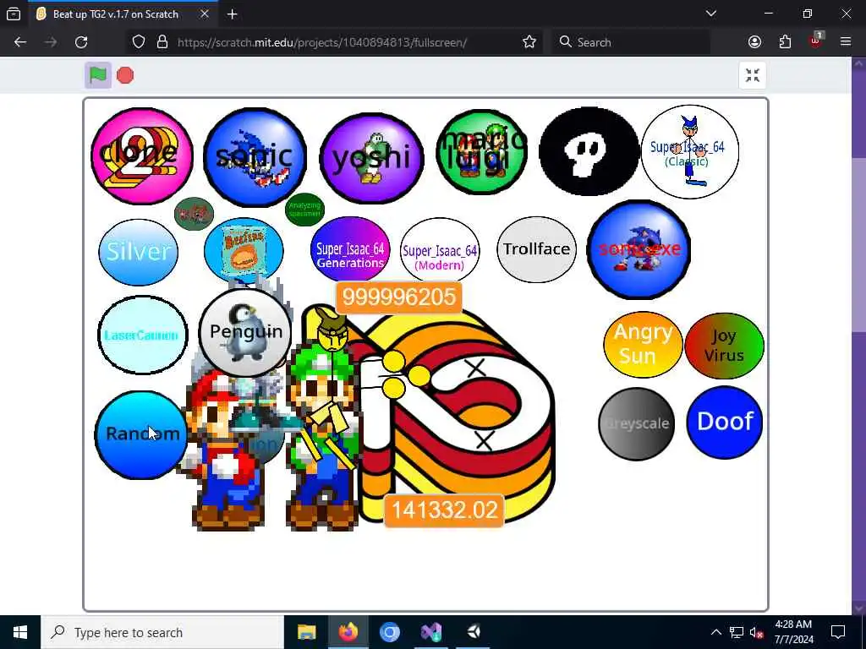Apply the Joy Virus option

[x=724, y=346]
